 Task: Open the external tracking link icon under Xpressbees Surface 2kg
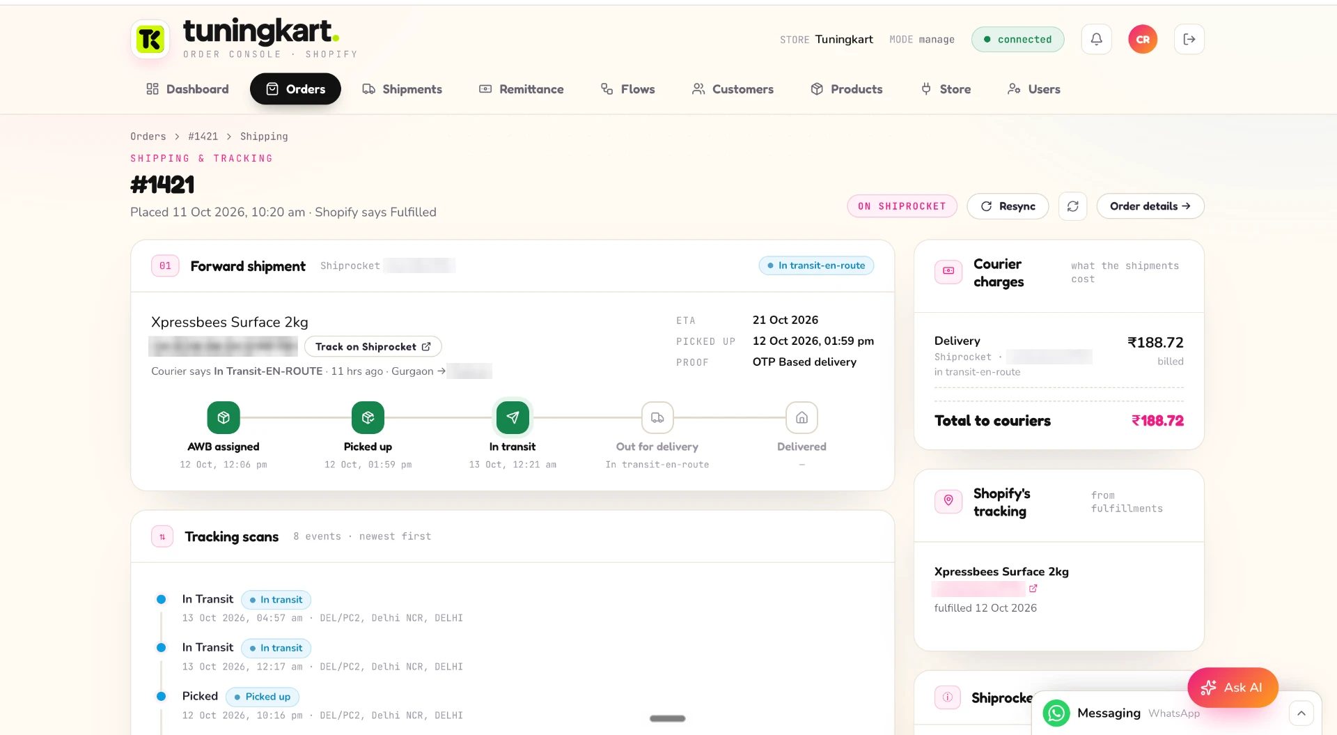pyautogui.click(x=1033, y=589)
